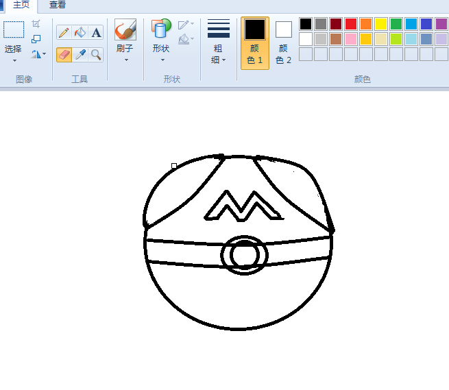This screenshot has height=390, width=449.
Task: Pick the light gray color swatch
Action: click(x=321, y=39)
